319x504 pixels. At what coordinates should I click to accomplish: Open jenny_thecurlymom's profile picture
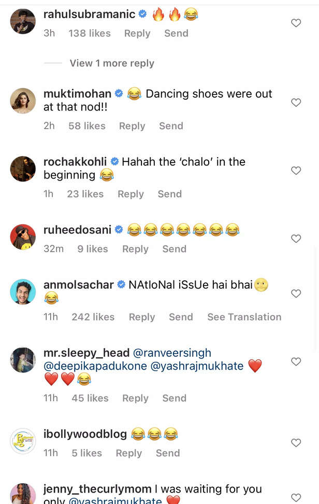point(23,493)
